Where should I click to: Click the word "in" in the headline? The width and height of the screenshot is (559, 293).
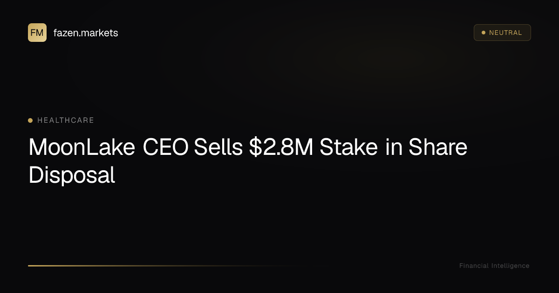(393, 147)
